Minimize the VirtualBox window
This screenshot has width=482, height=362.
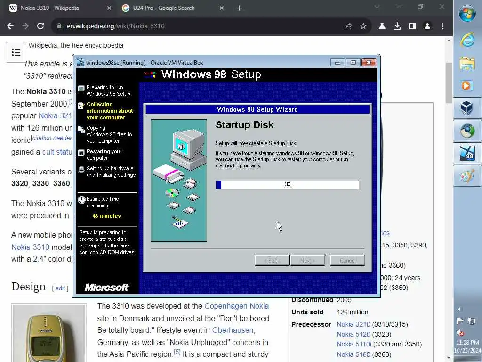(337, 63)
